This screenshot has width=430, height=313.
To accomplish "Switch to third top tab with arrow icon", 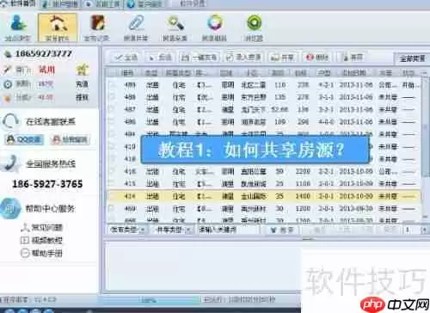I will 103,4.
